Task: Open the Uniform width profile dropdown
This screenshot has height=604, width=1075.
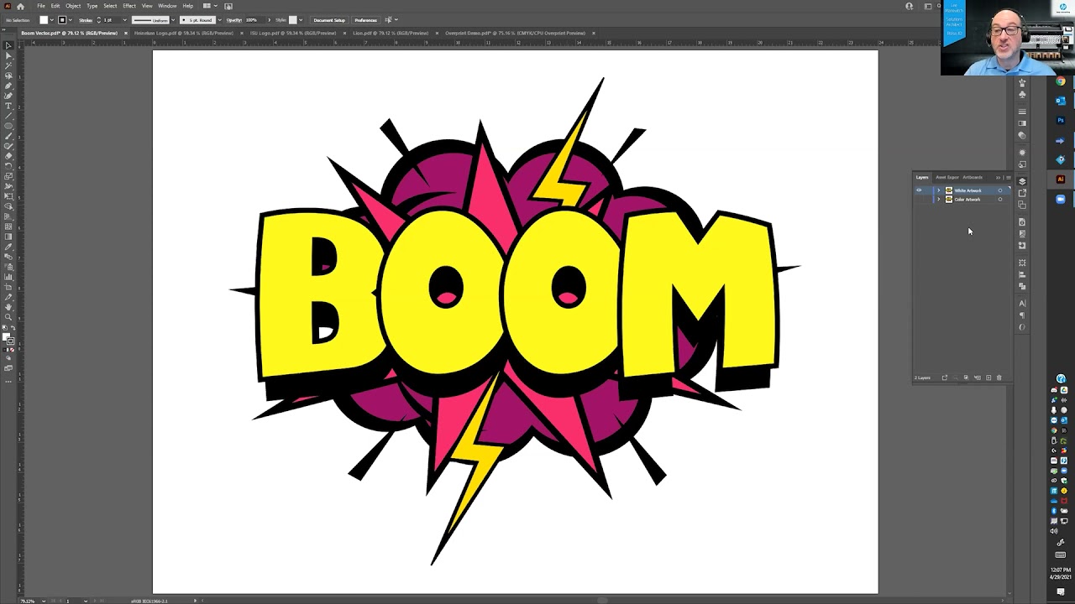Action: pyautogui.click(x=173, y=19)
